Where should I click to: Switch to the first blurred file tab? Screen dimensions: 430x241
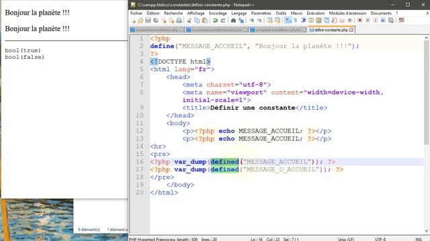point(157,30)
